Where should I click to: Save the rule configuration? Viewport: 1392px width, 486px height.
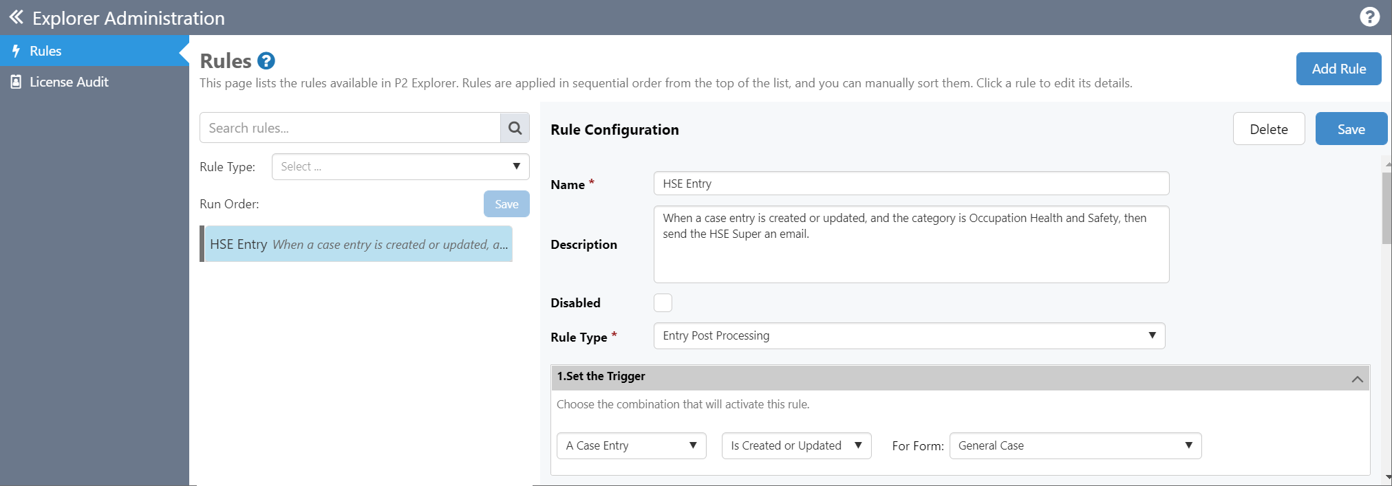(1351, 129)
